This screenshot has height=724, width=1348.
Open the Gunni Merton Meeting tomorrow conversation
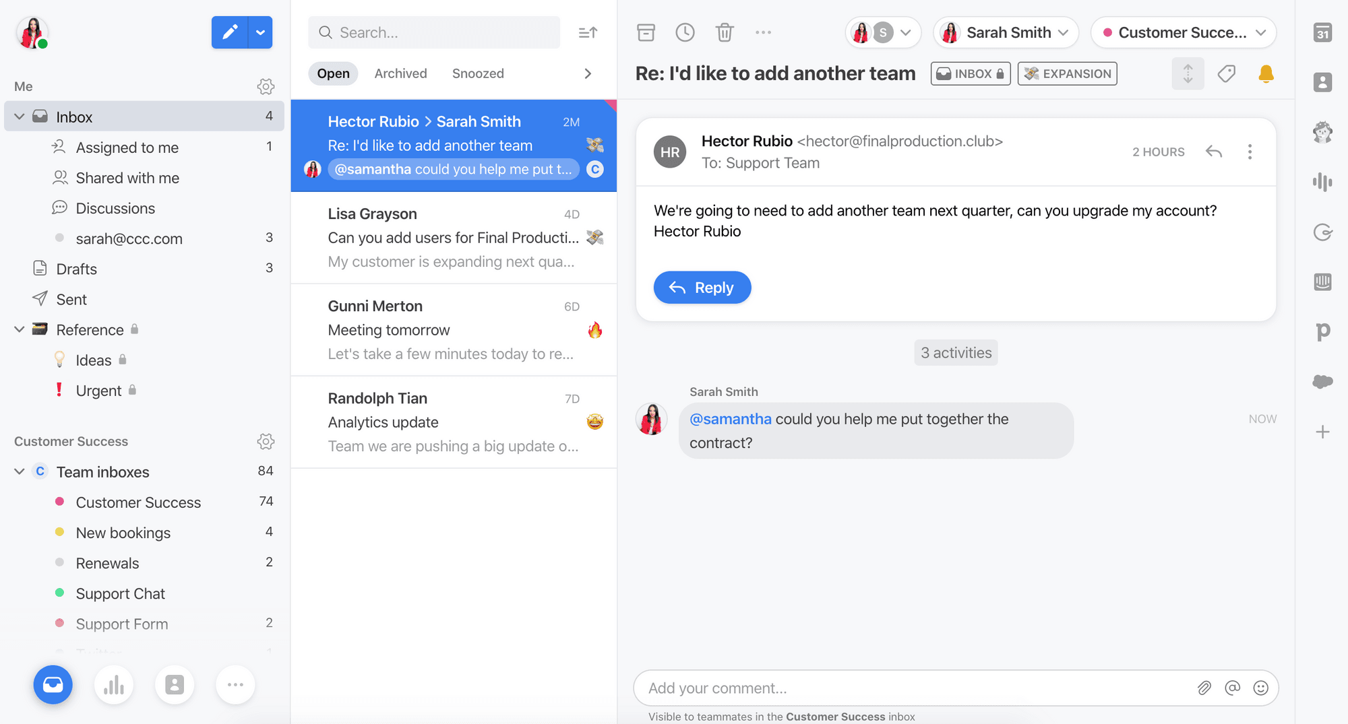coord(454,330)
